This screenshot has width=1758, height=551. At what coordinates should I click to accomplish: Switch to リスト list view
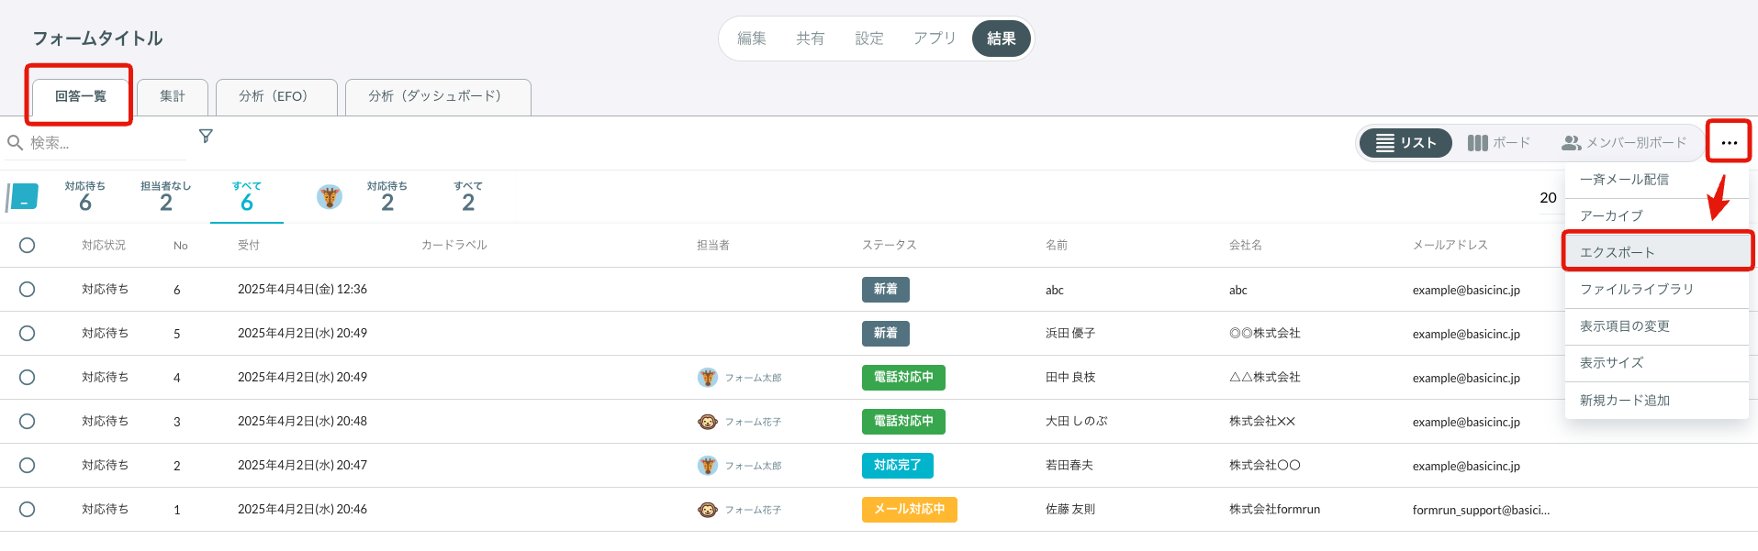tap(1405, 143)
